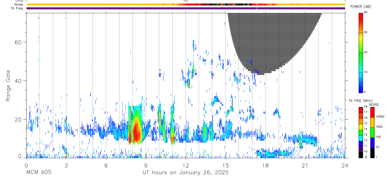This screenshot has width=388, height=179.
Task: Click the purple TX Freq strip above plot
Action: (185, 8)
